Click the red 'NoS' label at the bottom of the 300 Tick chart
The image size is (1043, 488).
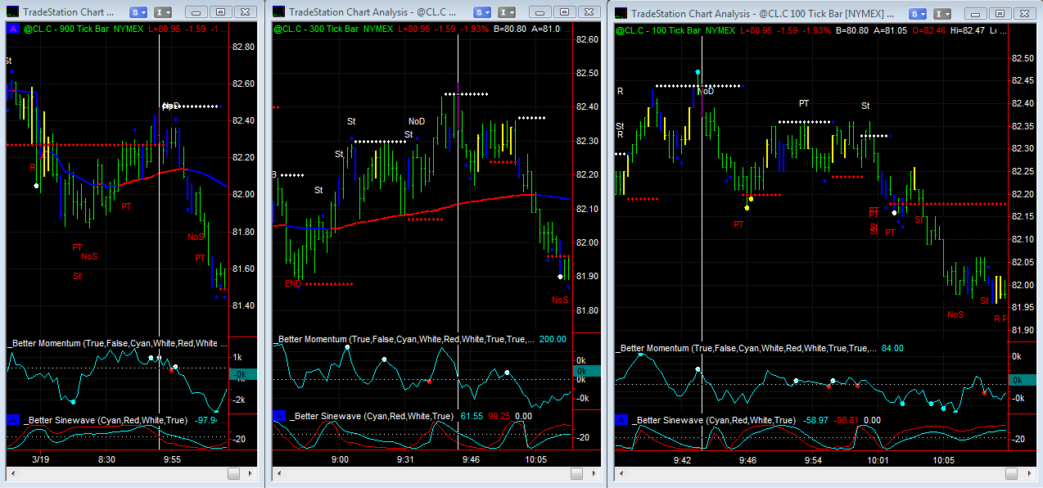[560, 300]
